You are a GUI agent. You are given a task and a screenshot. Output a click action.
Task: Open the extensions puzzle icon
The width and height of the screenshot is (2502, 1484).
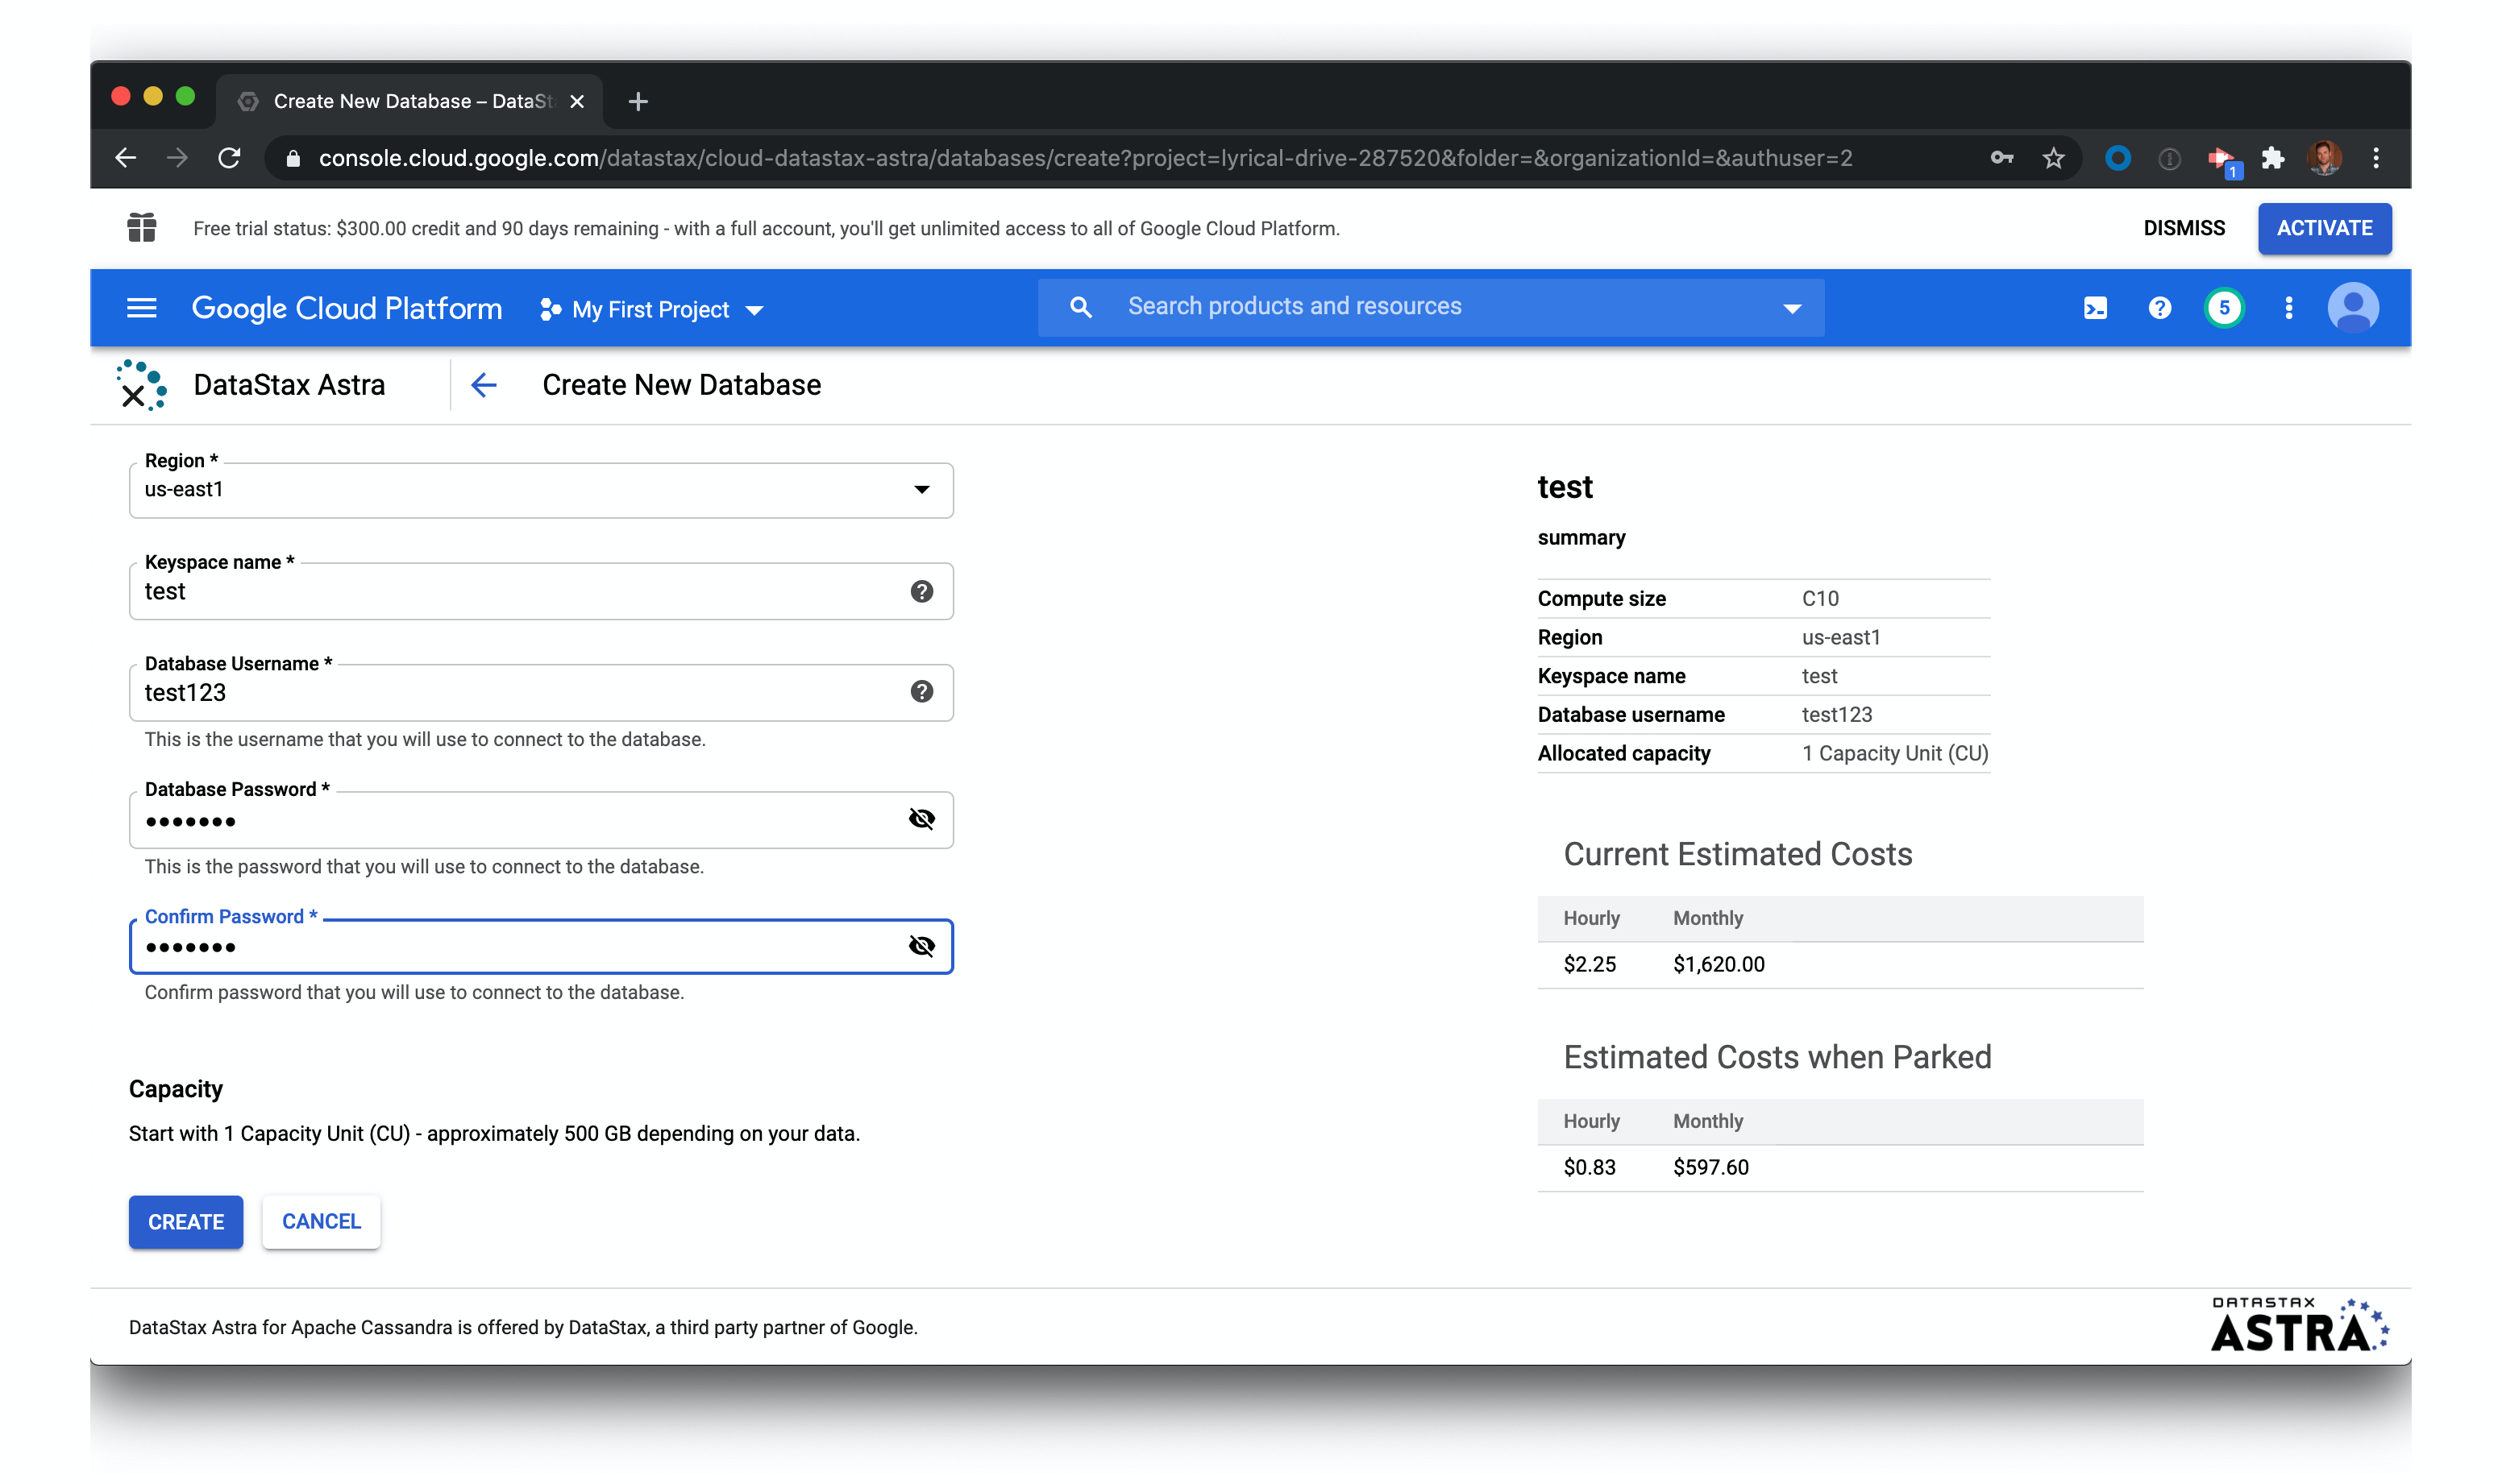click(2273, 158)
